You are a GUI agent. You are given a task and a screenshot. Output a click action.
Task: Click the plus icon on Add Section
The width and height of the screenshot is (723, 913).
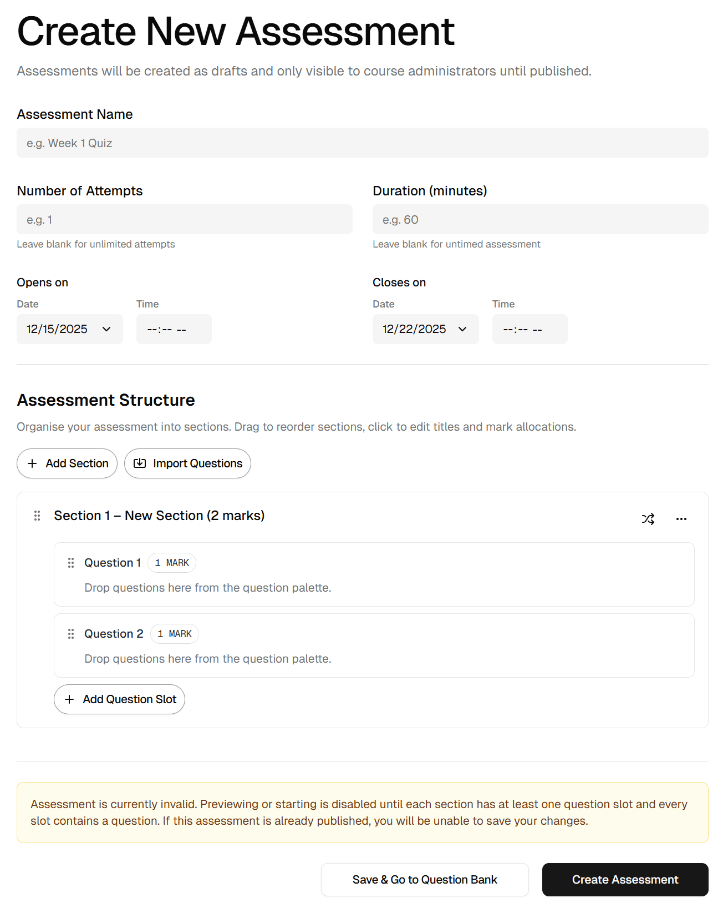[32, 463]
